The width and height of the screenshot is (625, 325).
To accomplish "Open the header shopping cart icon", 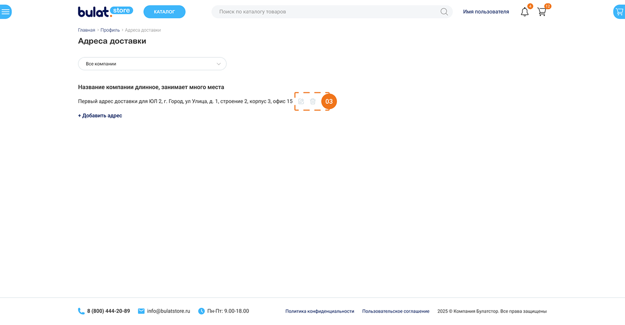I will coord(542,11).
